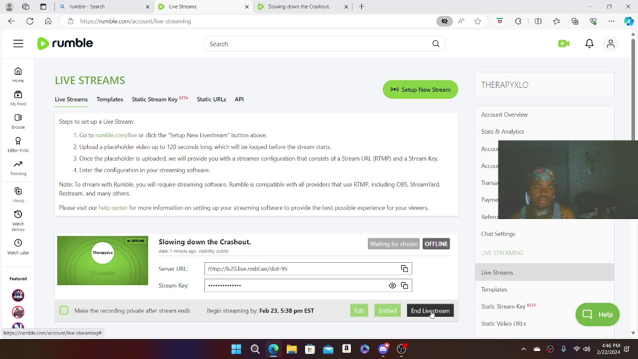The width and height of the screenshot is (638, 359).
Task: Open Stats & Analytics
Action: [x=502, y=132]
